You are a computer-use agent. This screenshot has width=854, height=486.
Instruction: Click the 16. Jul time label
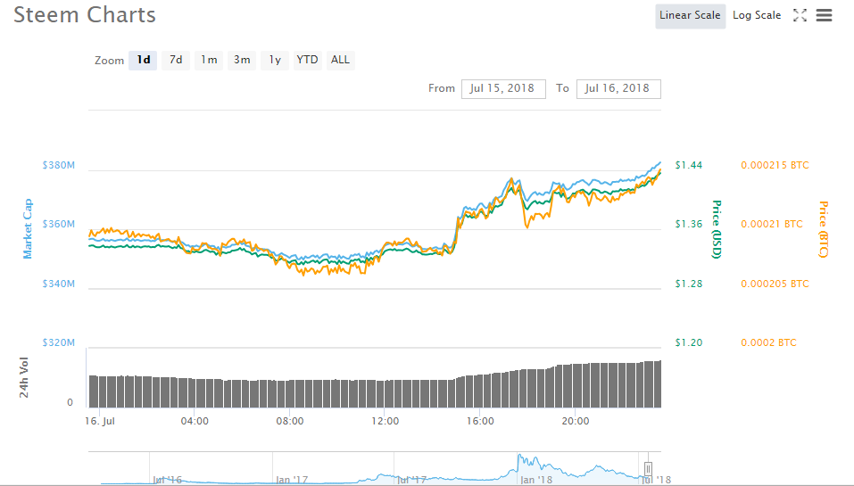click(x=100, y=421)
